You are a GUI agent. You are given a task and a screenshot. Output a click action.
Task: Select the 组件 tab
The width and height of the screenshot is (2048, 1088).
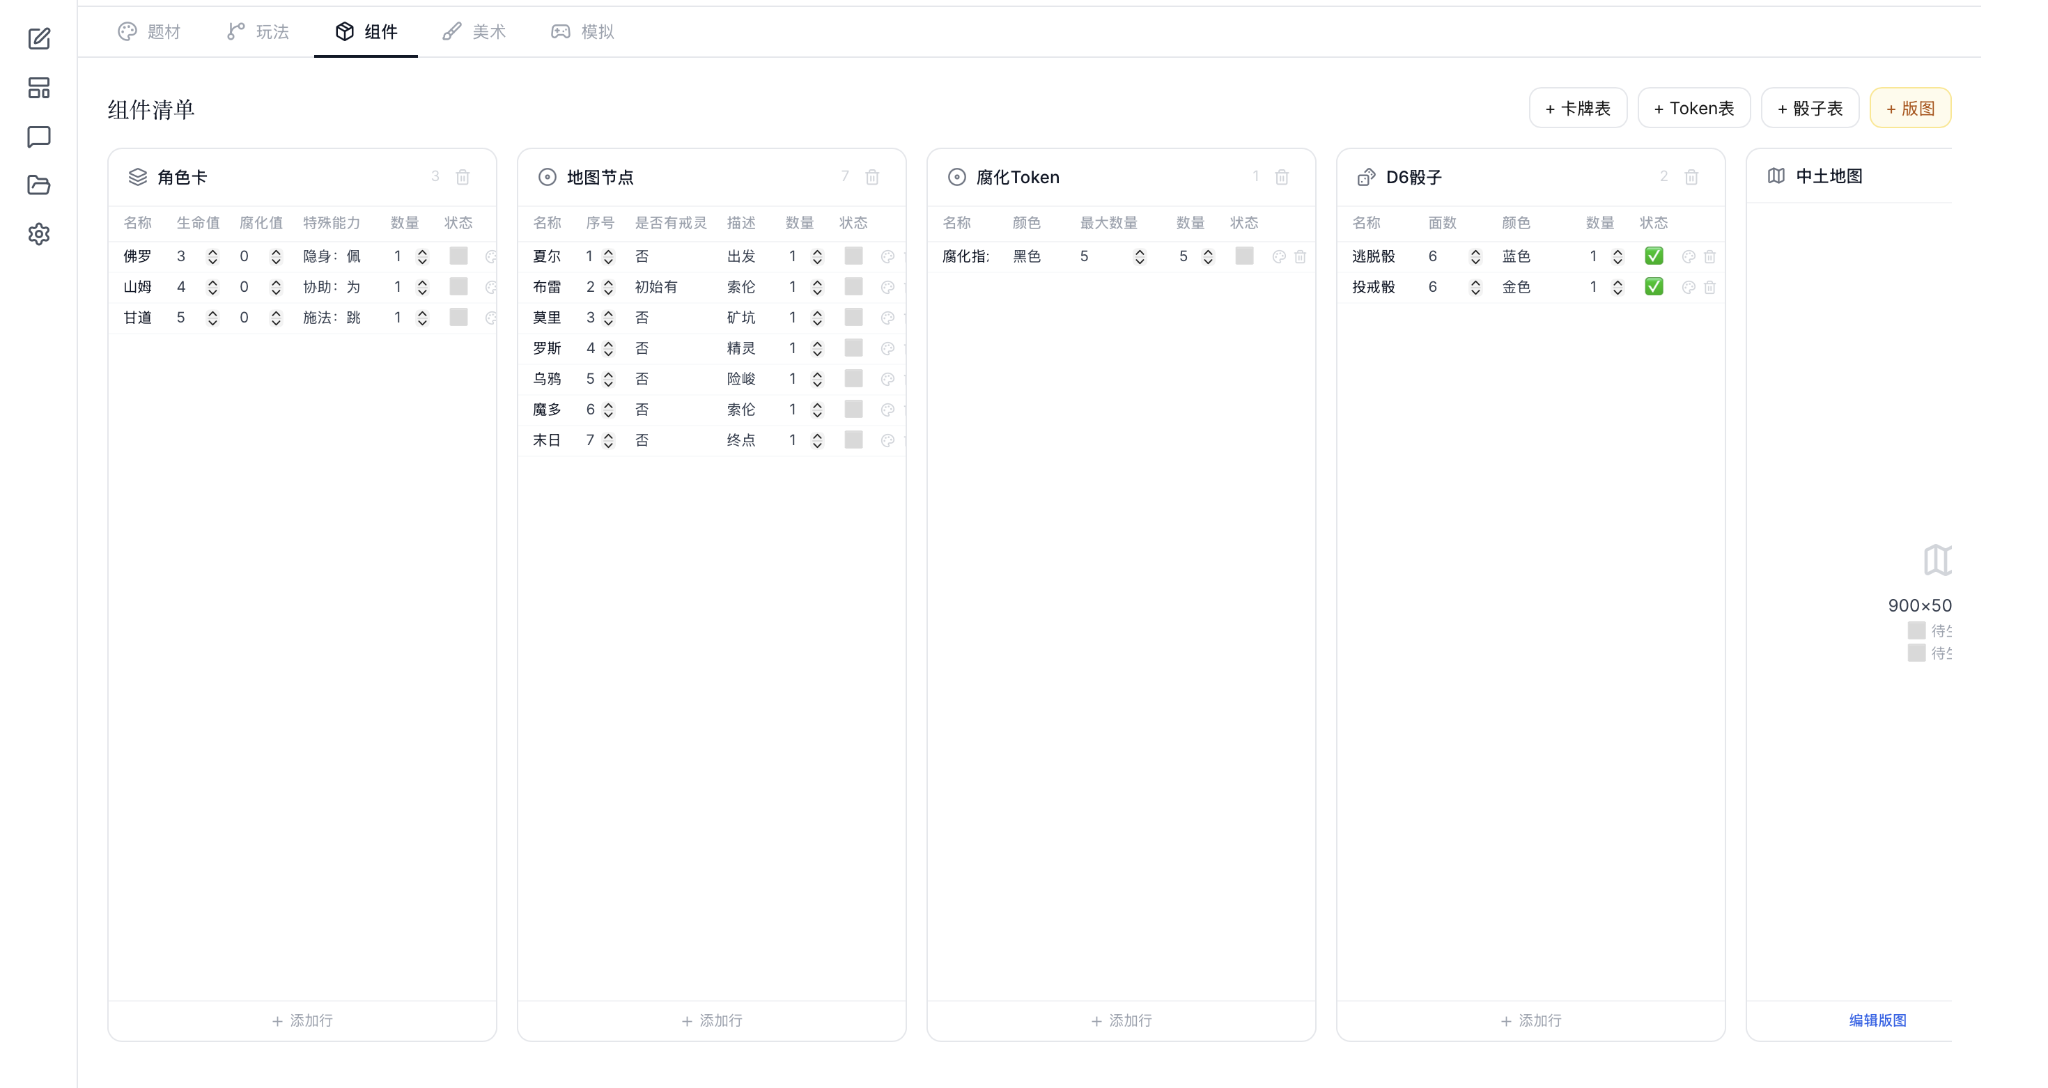[x=366, y=32]
